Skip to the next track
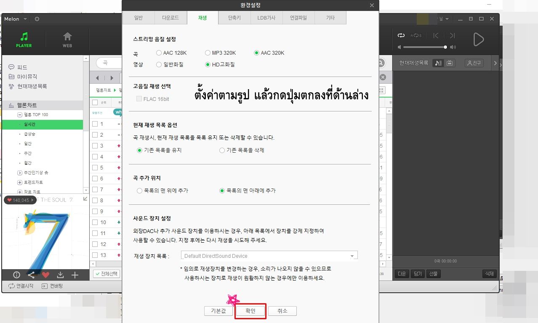 click(x=452, y=36)
